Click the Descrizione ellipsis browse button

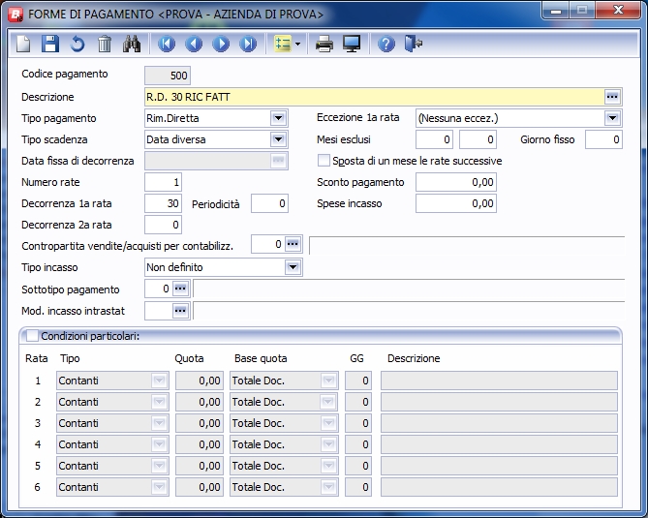click(612, 97)
